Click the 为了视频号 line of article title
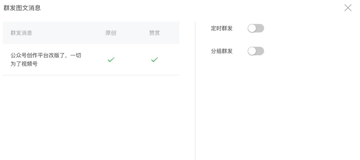 (24, 64)
